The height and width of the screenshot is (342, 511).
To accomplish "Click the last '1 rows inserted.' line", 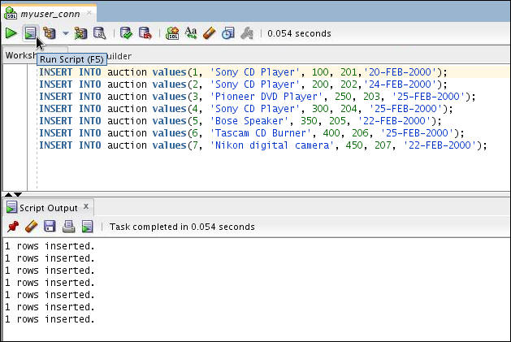I will pyautogui.click(x=50, y=319).
